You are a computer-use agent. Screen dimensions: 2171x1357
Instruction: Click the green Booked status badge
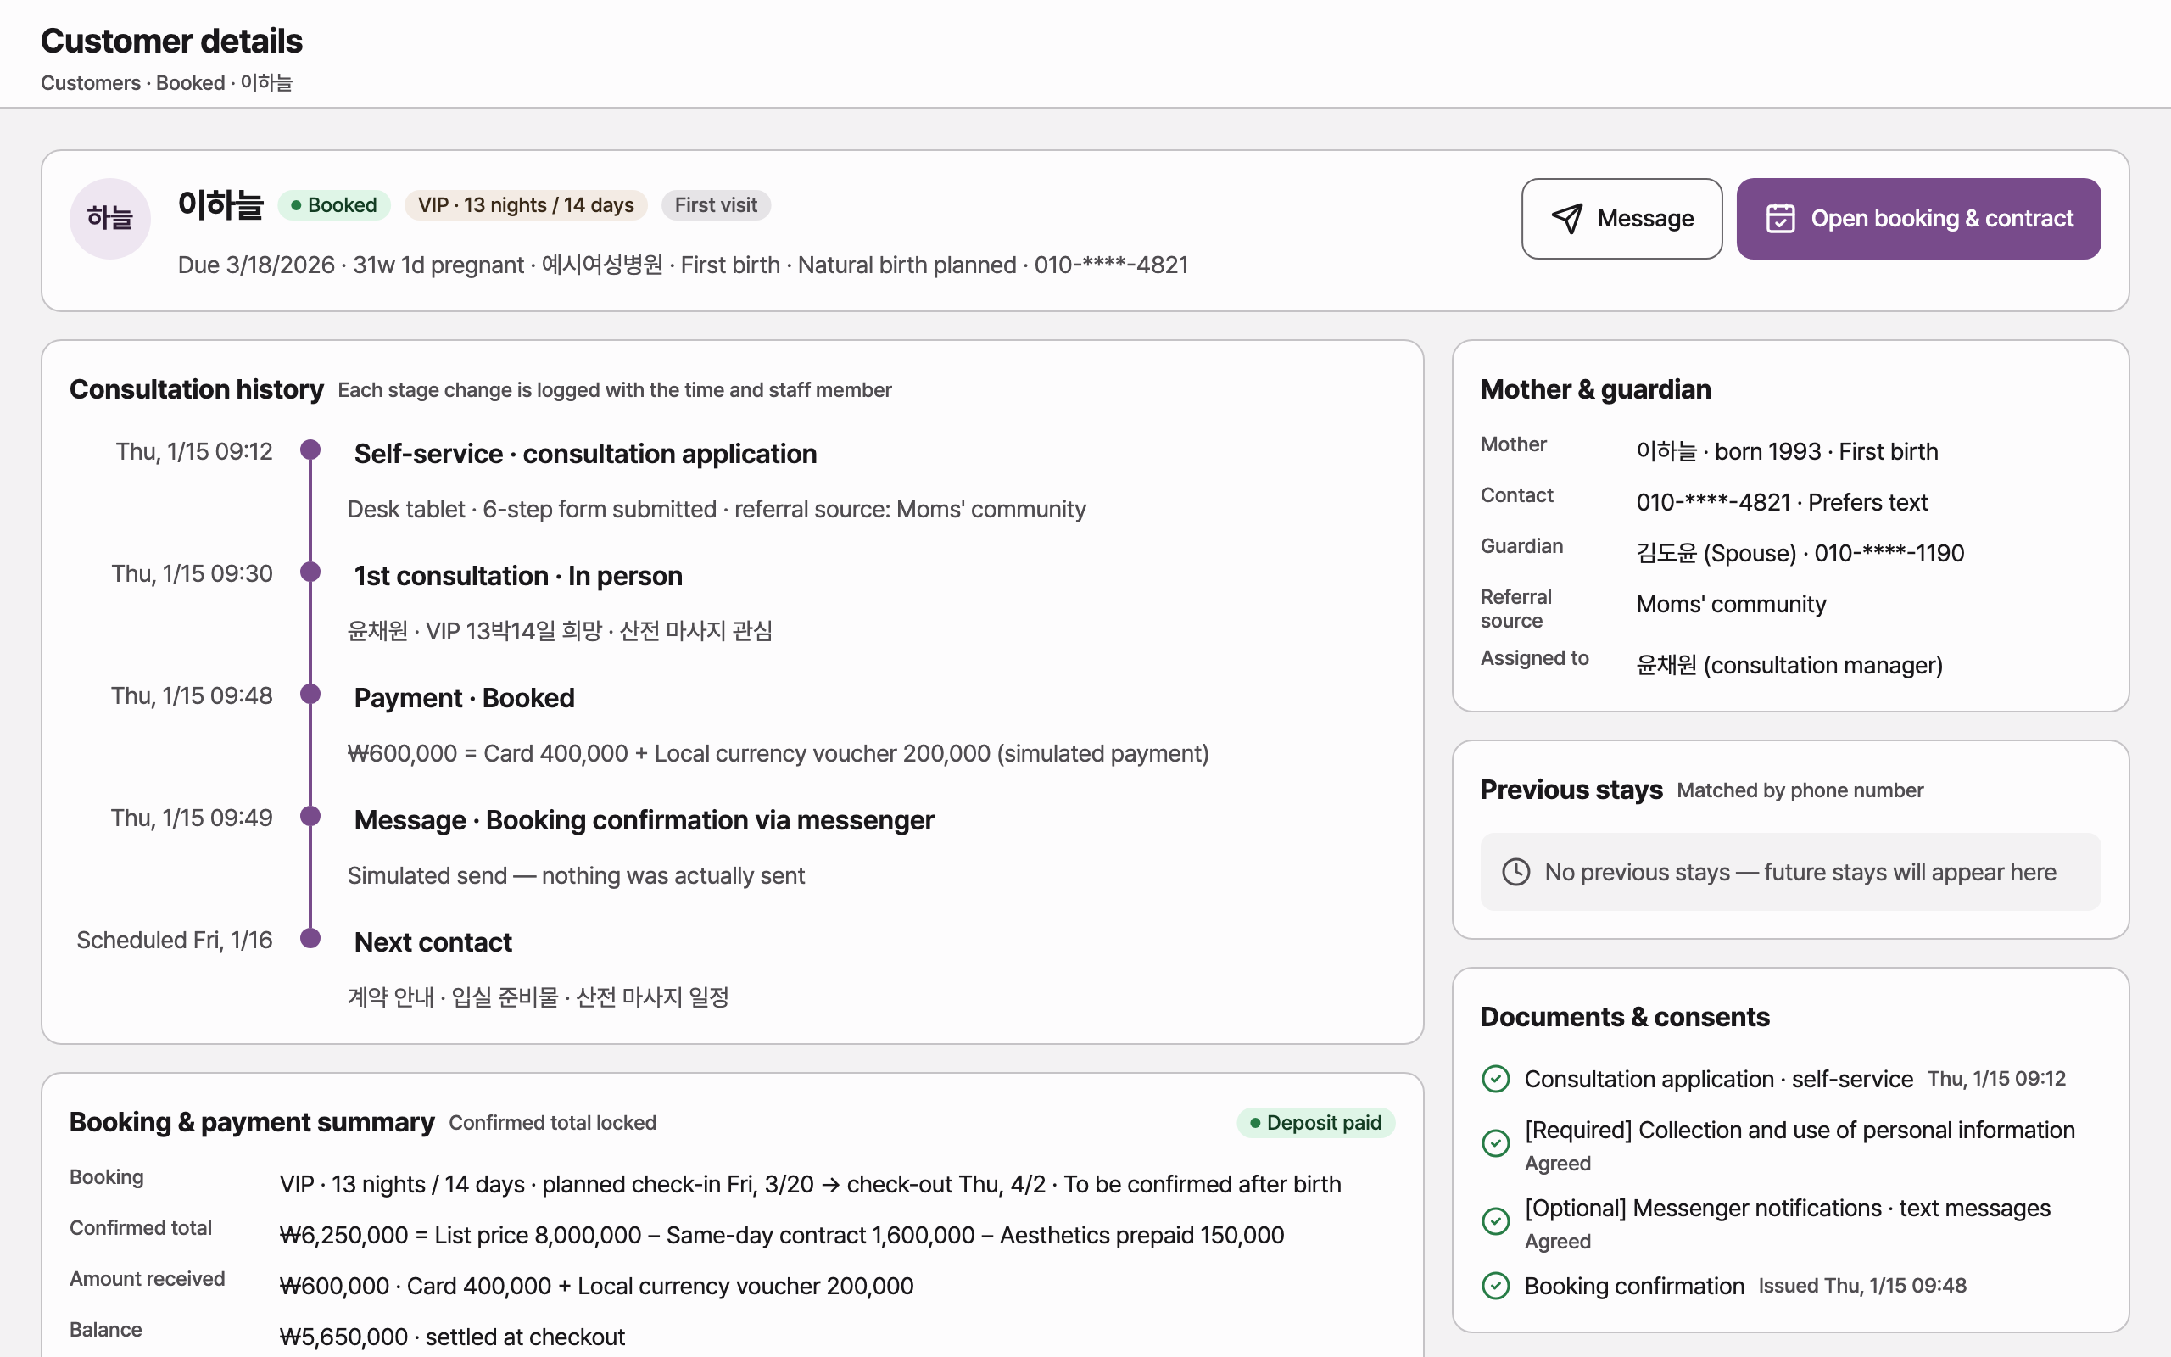tap(334, 204)
